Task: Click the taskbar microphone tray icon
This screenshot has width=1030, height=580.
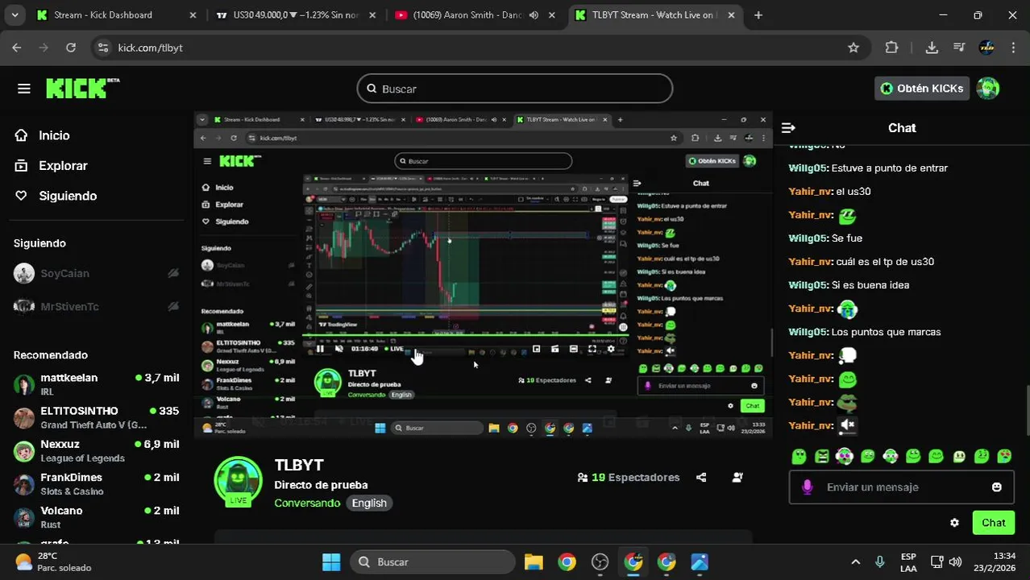Action: (880, 561)
